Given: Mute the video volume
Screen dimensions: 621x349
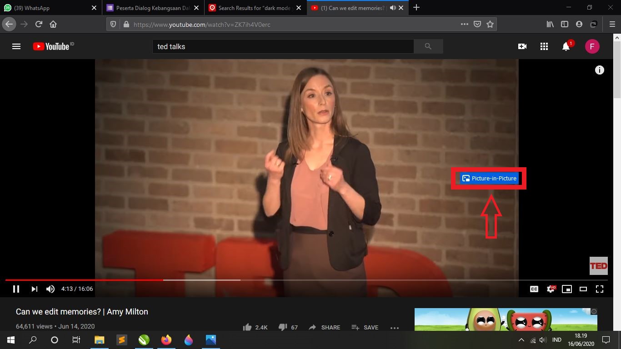Looking at the screenshot, I should (x=50, y=289).
